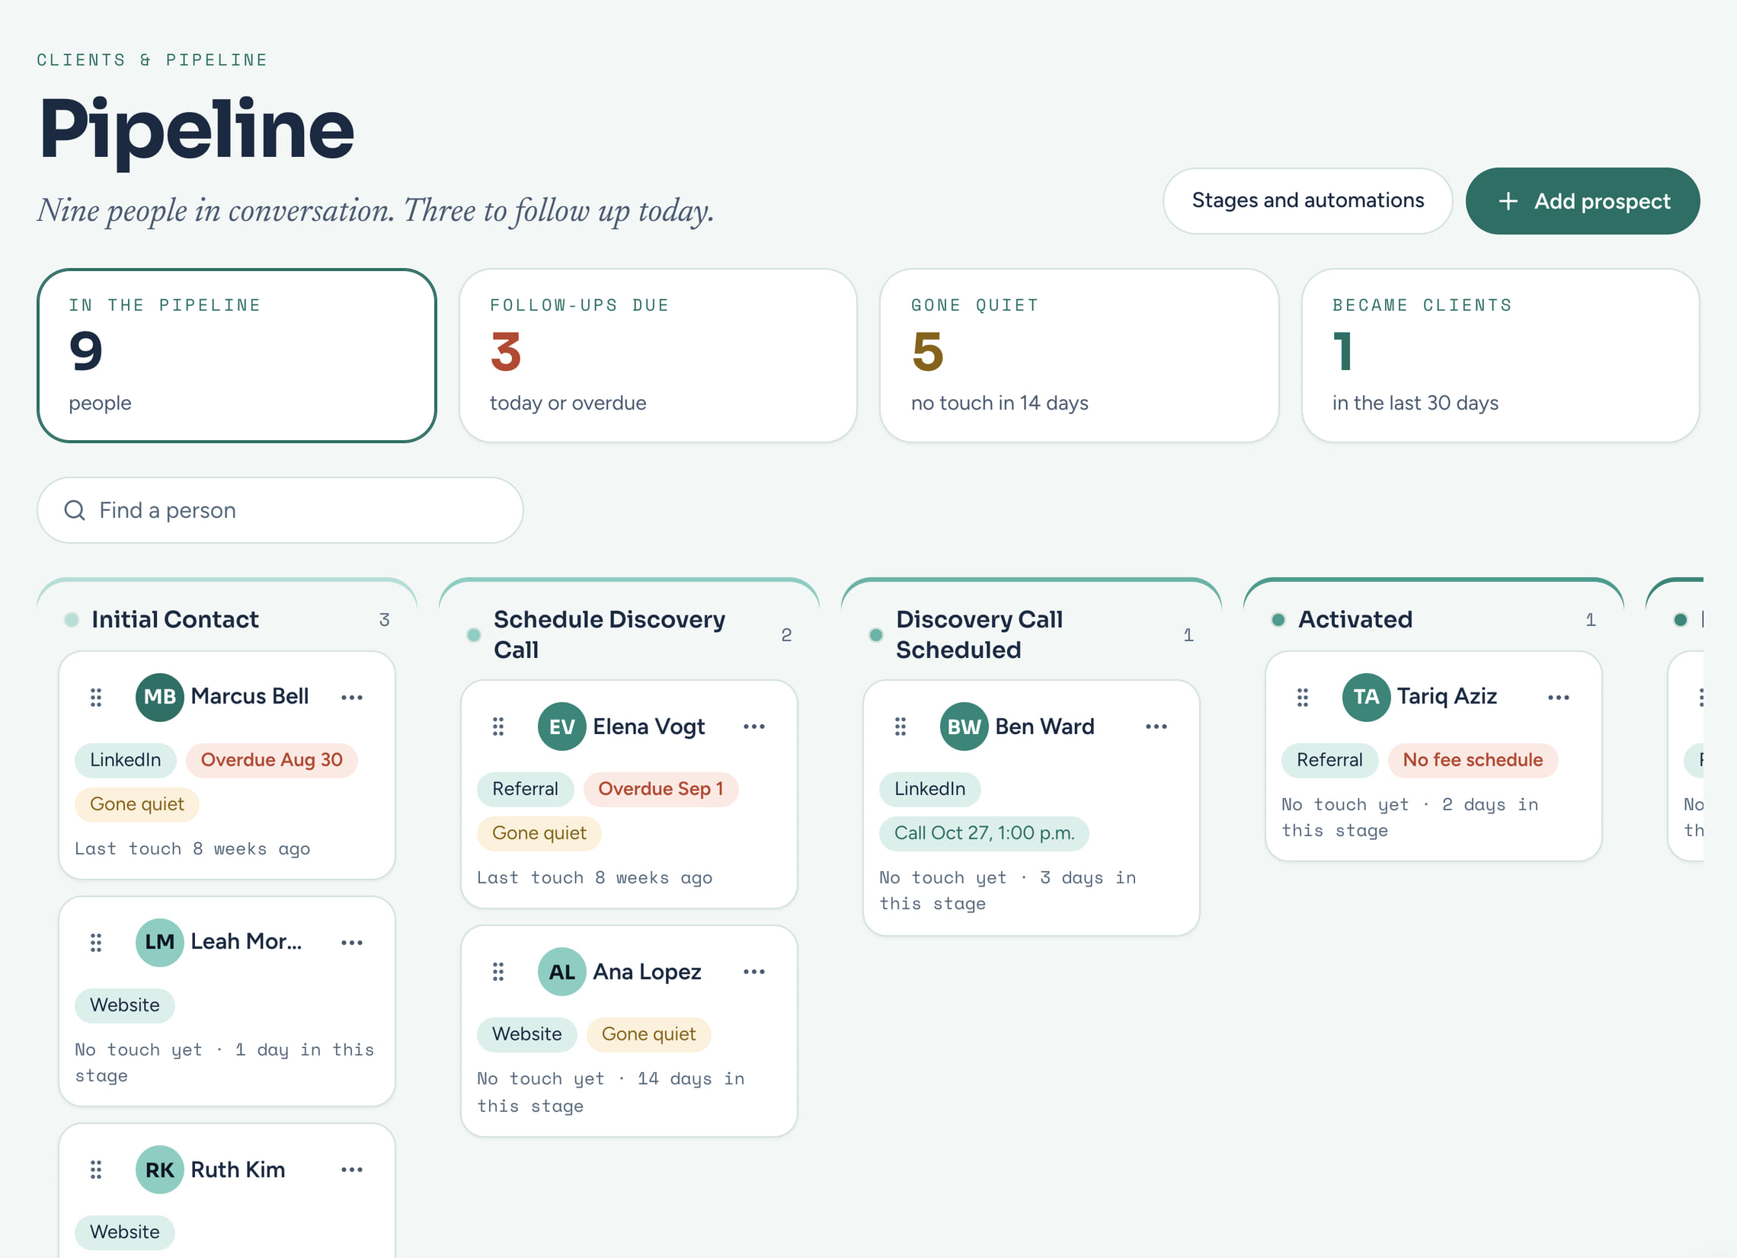Open Ruth Kim's card options menu
Screen dimensions: 1737x1258
[351, 1169]
